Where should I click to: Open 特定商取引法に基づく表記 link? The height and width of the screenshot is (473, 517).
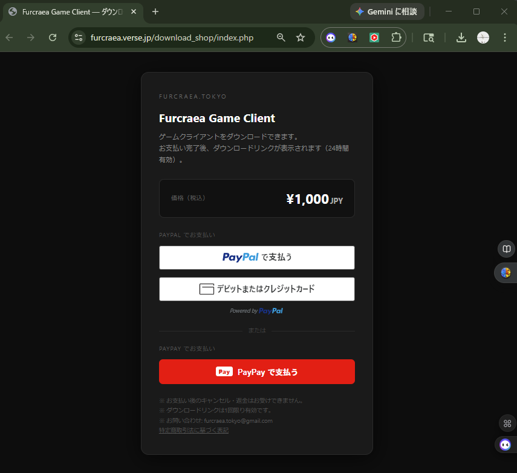(x=193, y=431)
